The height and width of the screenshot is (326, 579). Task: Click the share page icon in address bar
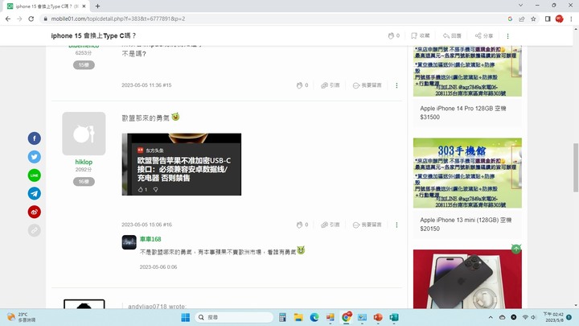pyautogui.click(x=521, y=19)
